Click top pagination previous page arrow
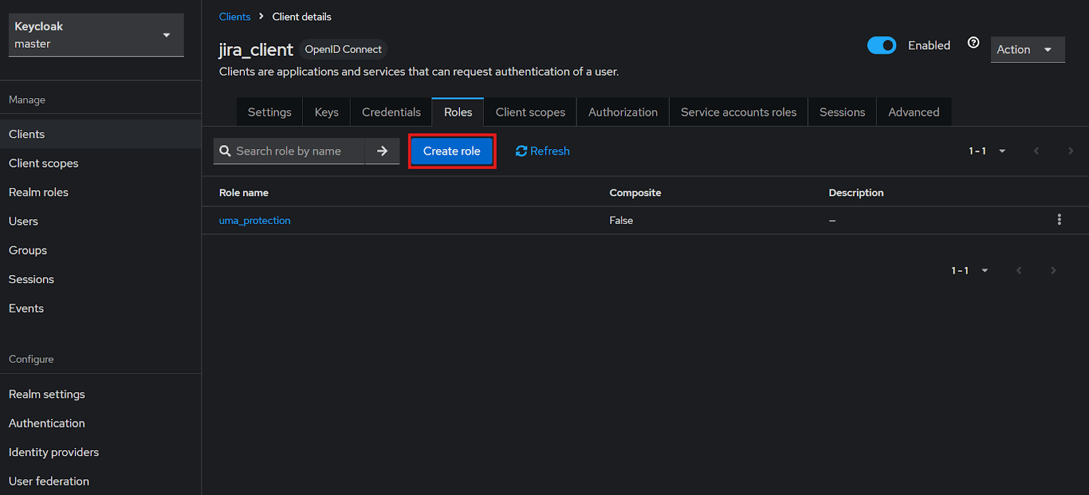1089x495 pixels. pos(1037,151)
